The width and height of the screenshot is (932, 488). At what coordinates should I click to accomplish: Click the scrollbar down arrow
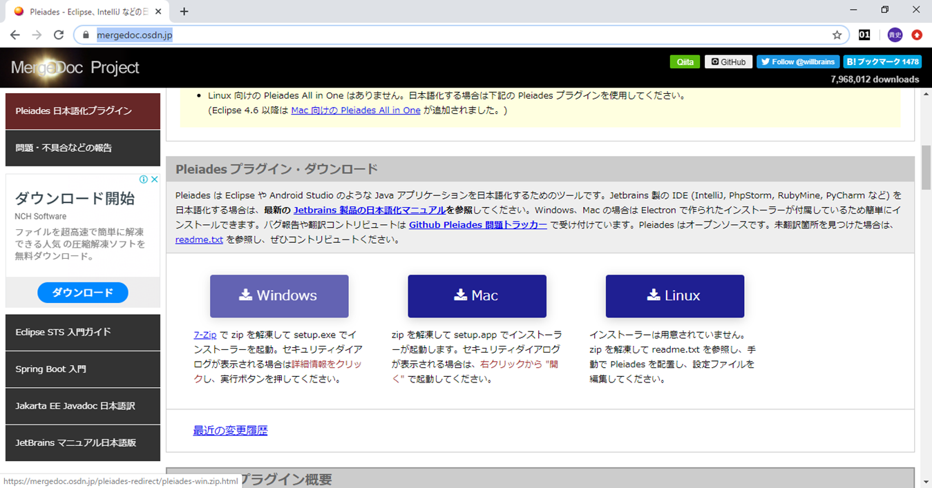pyautogui.click(x=926, y=481)
